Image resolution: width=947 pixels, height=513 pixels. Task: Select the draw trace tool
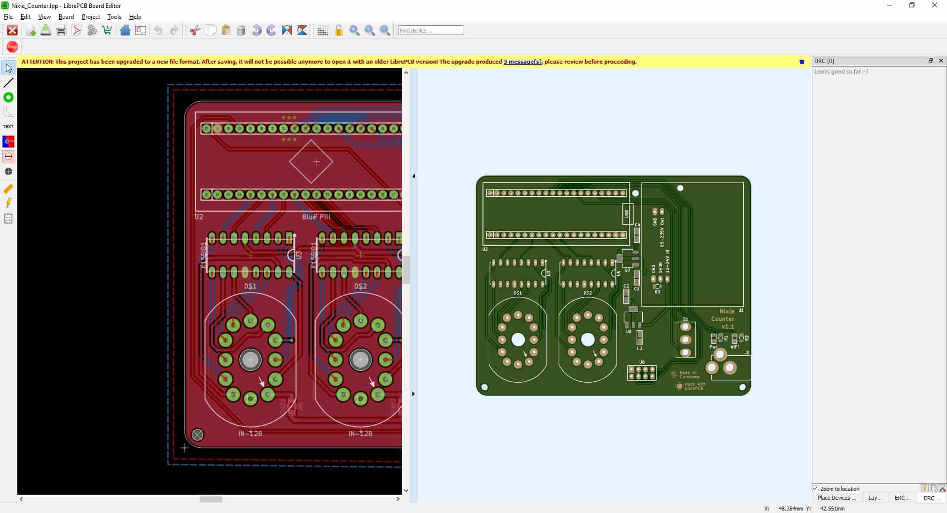8,82
